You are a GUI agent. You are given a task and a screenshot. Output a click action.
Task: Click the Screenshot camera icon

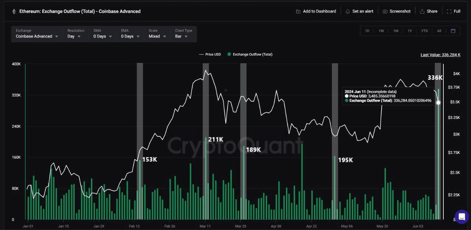tap(385, 11)
